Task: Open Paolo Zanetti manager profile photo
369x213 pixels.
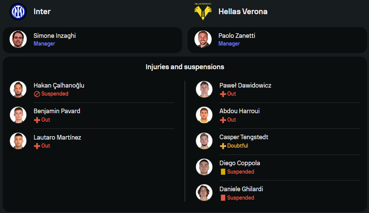Action: 203,39
